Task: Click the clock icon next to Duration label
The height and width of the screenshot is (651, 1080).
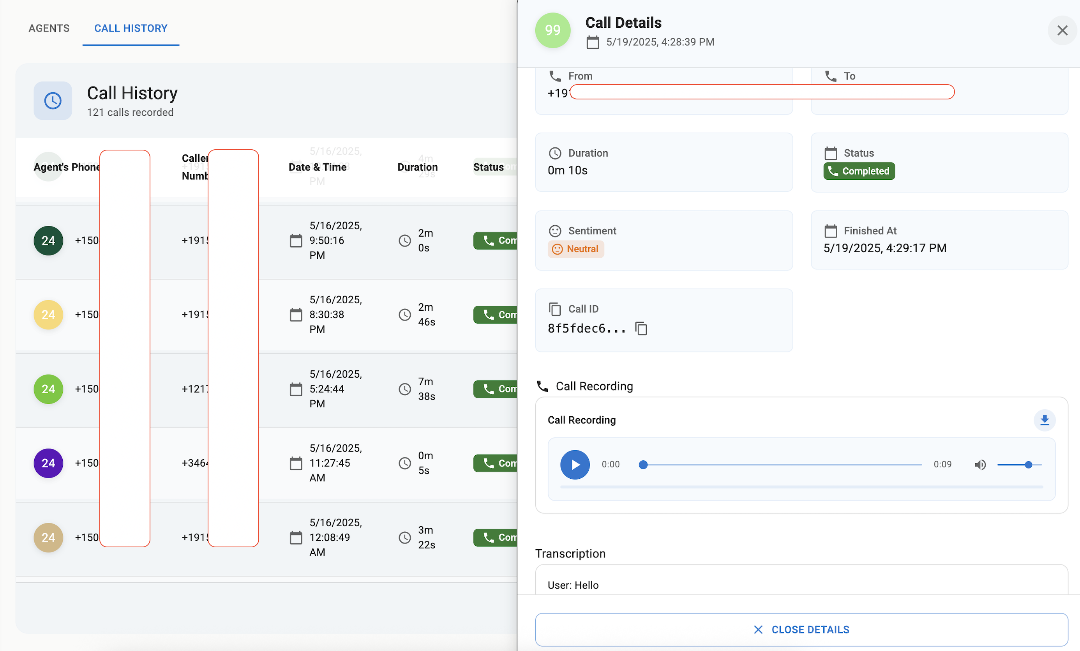Action: point(555,153)
